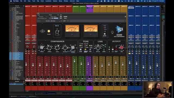Open the AudioSuite menu
This screenshot has height=98, width=174.
click(x=48, y=1)
